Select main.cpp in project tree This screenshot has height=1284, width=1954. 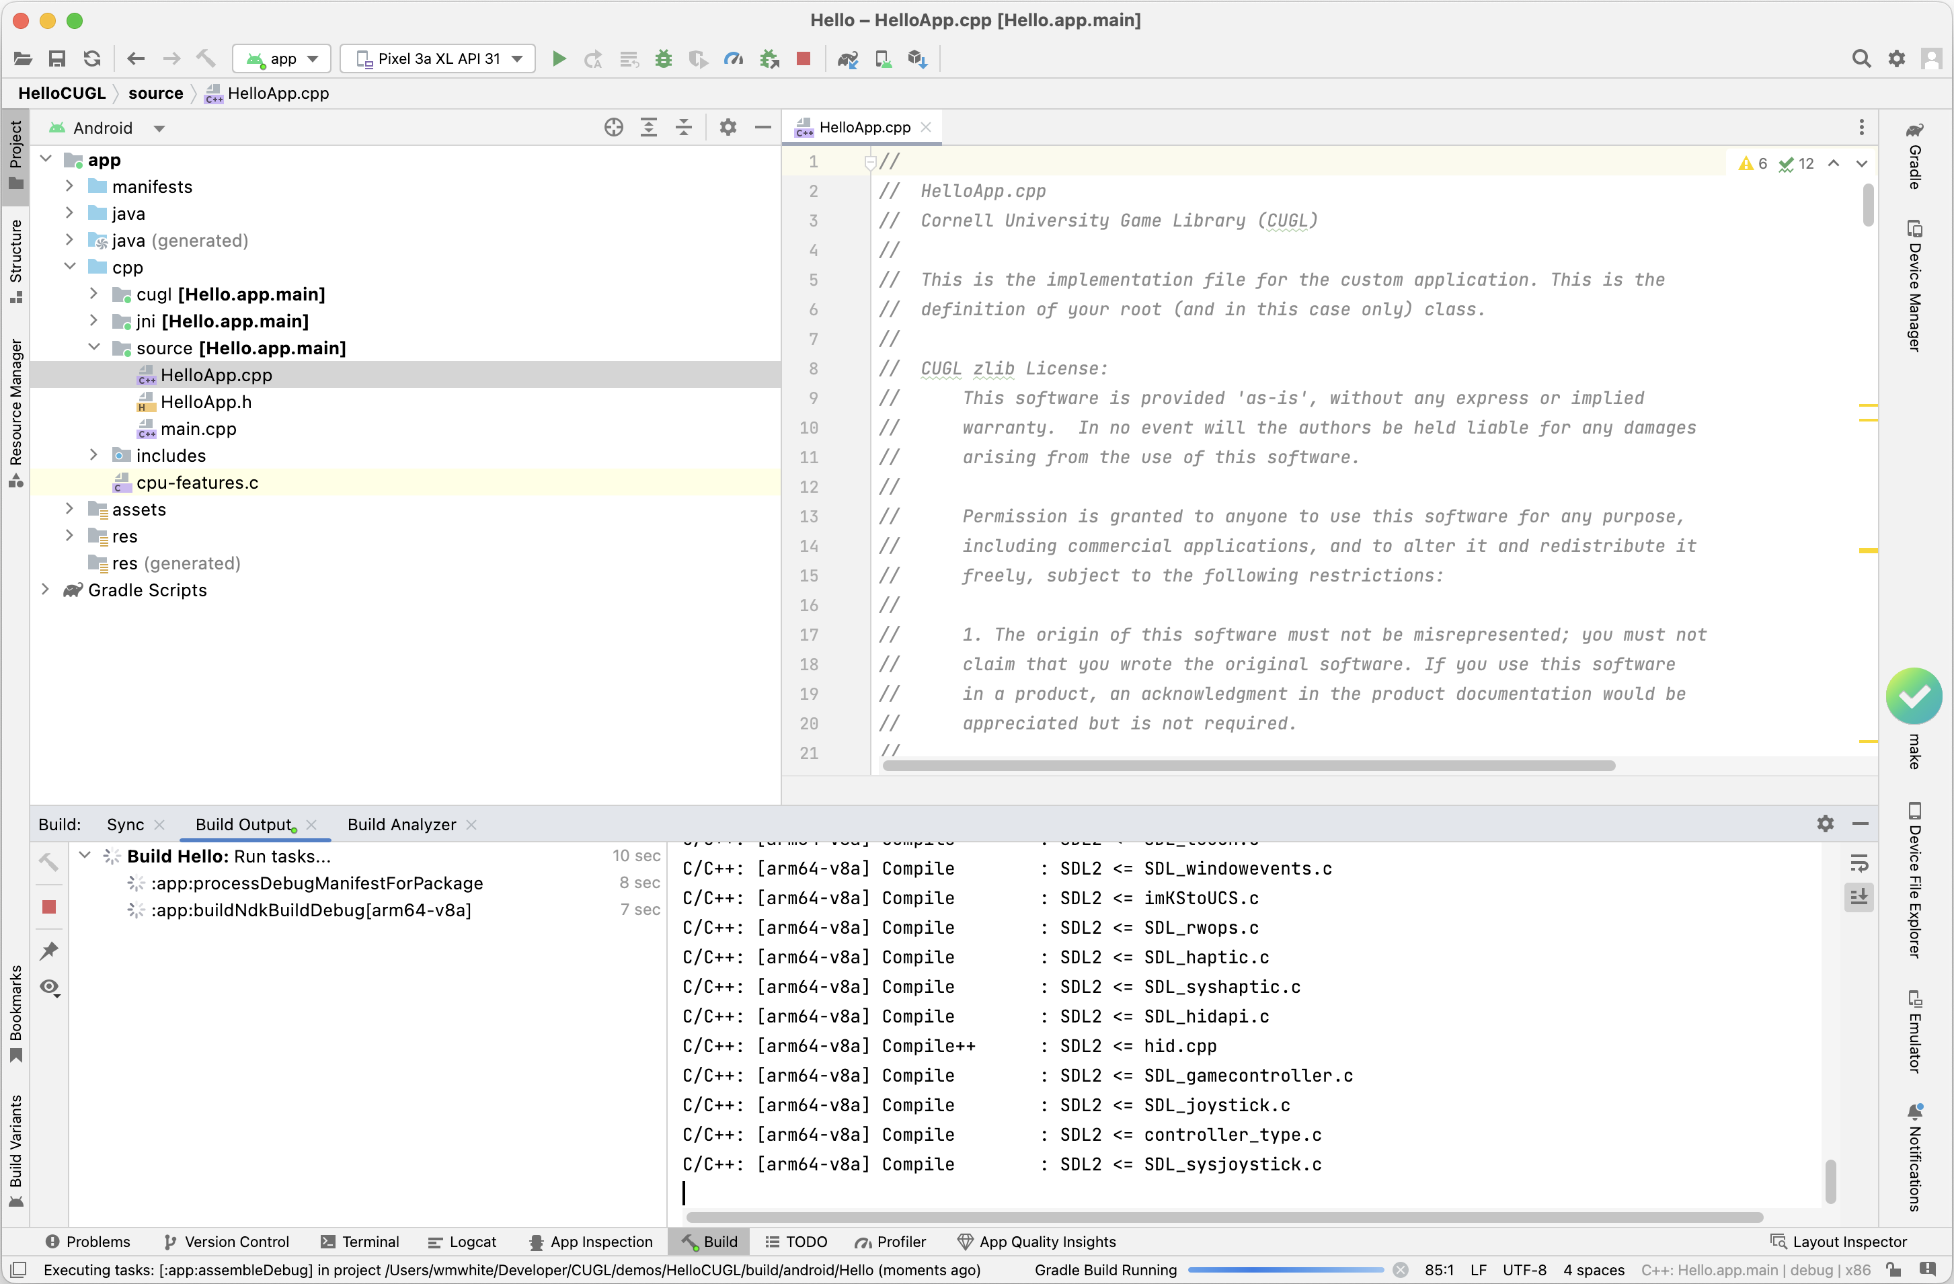click(198, 428)
